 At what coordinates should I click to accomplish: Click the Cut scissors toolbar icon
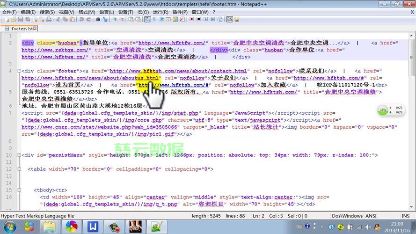58,19
